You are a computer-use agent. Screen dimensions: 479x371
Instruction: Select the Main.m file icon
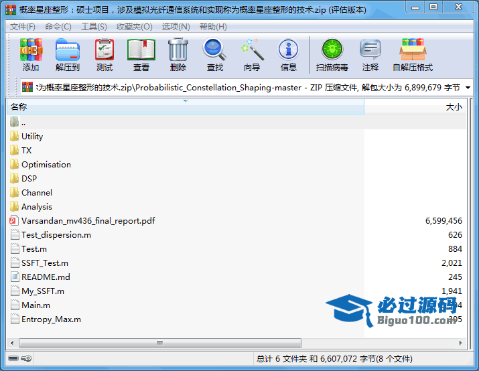point(14,305)
